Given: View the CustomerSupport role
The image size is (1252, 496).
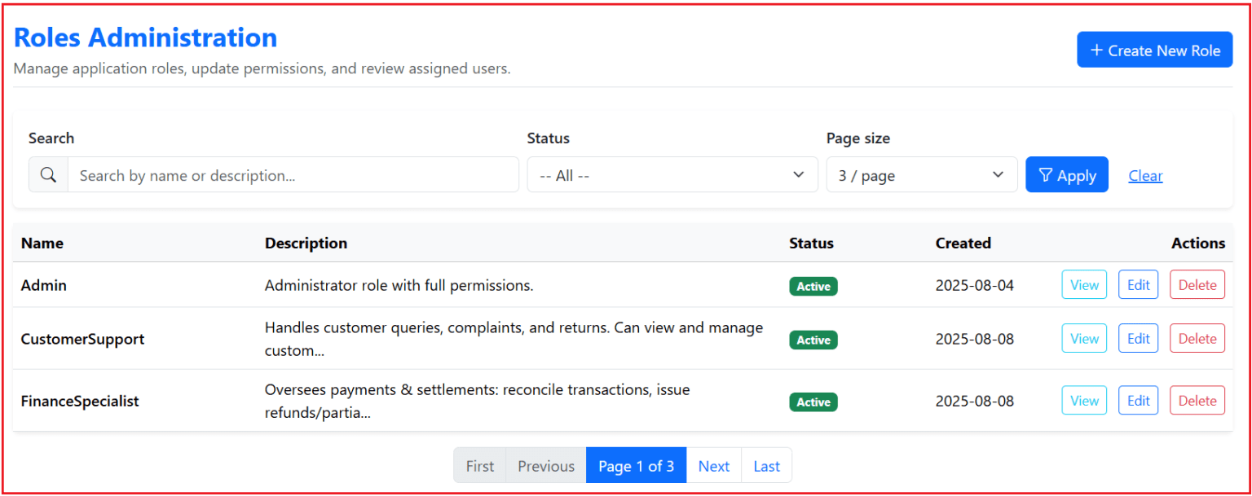Looking at the screenshot, I should (x=1084, y=339).
